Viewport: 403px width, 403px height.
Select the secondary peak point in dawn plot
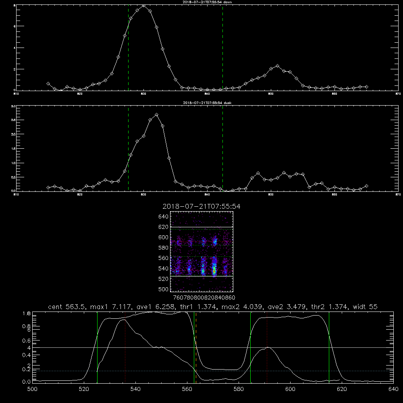(x=277, y=66)
